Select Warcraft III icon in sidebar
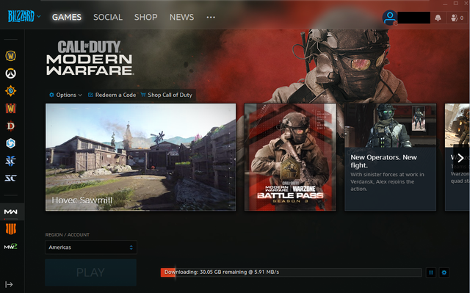470x293 pixels. pyautogui.click(x=11, y=108)
